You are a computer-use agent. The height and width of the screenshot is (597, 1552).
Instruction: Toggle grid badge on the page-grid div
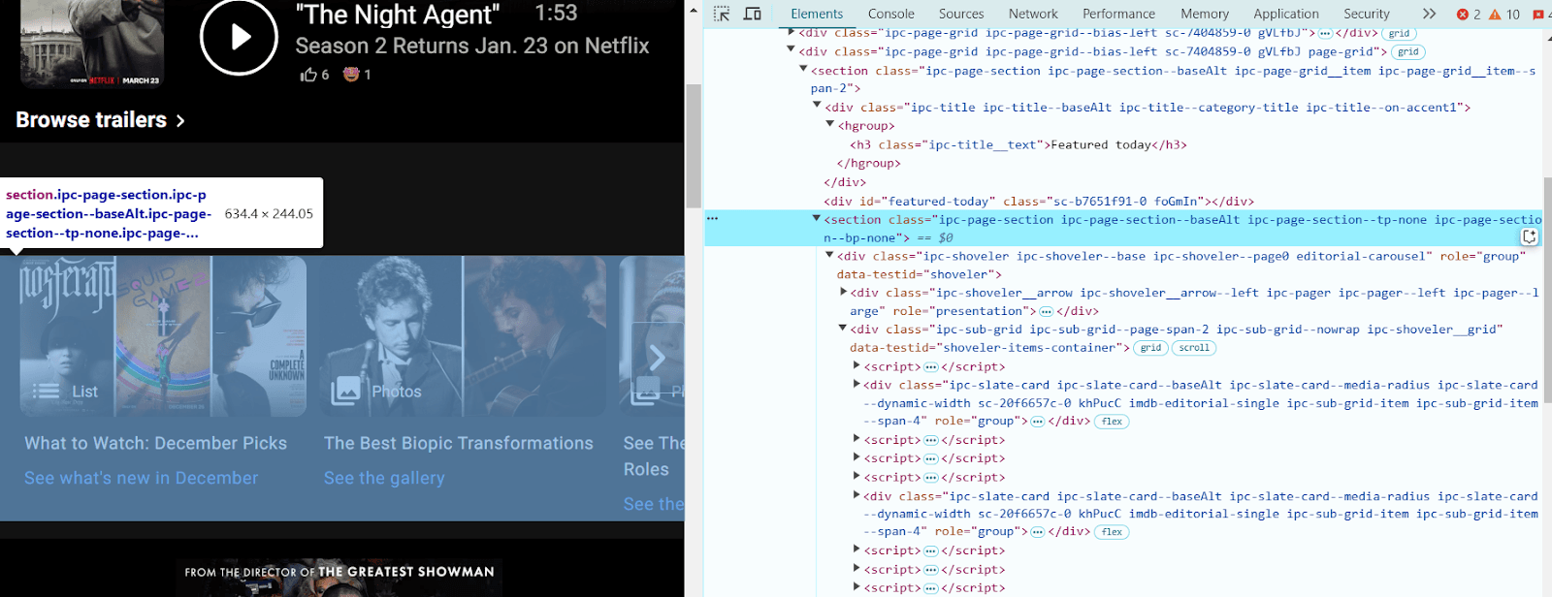pyautogui.click(x=1408, y=52)
